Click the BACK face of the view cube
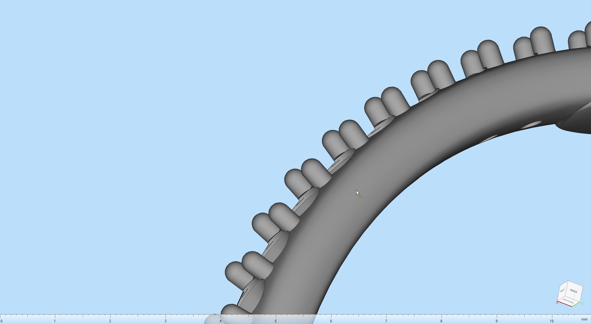The width and height of the screenshot is (591, 324). (574, 291)
